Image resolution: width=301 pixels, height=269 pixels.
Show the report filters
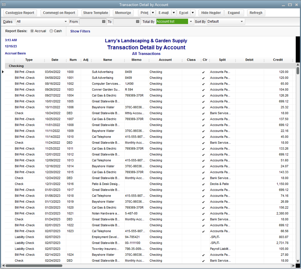[80, 31]
